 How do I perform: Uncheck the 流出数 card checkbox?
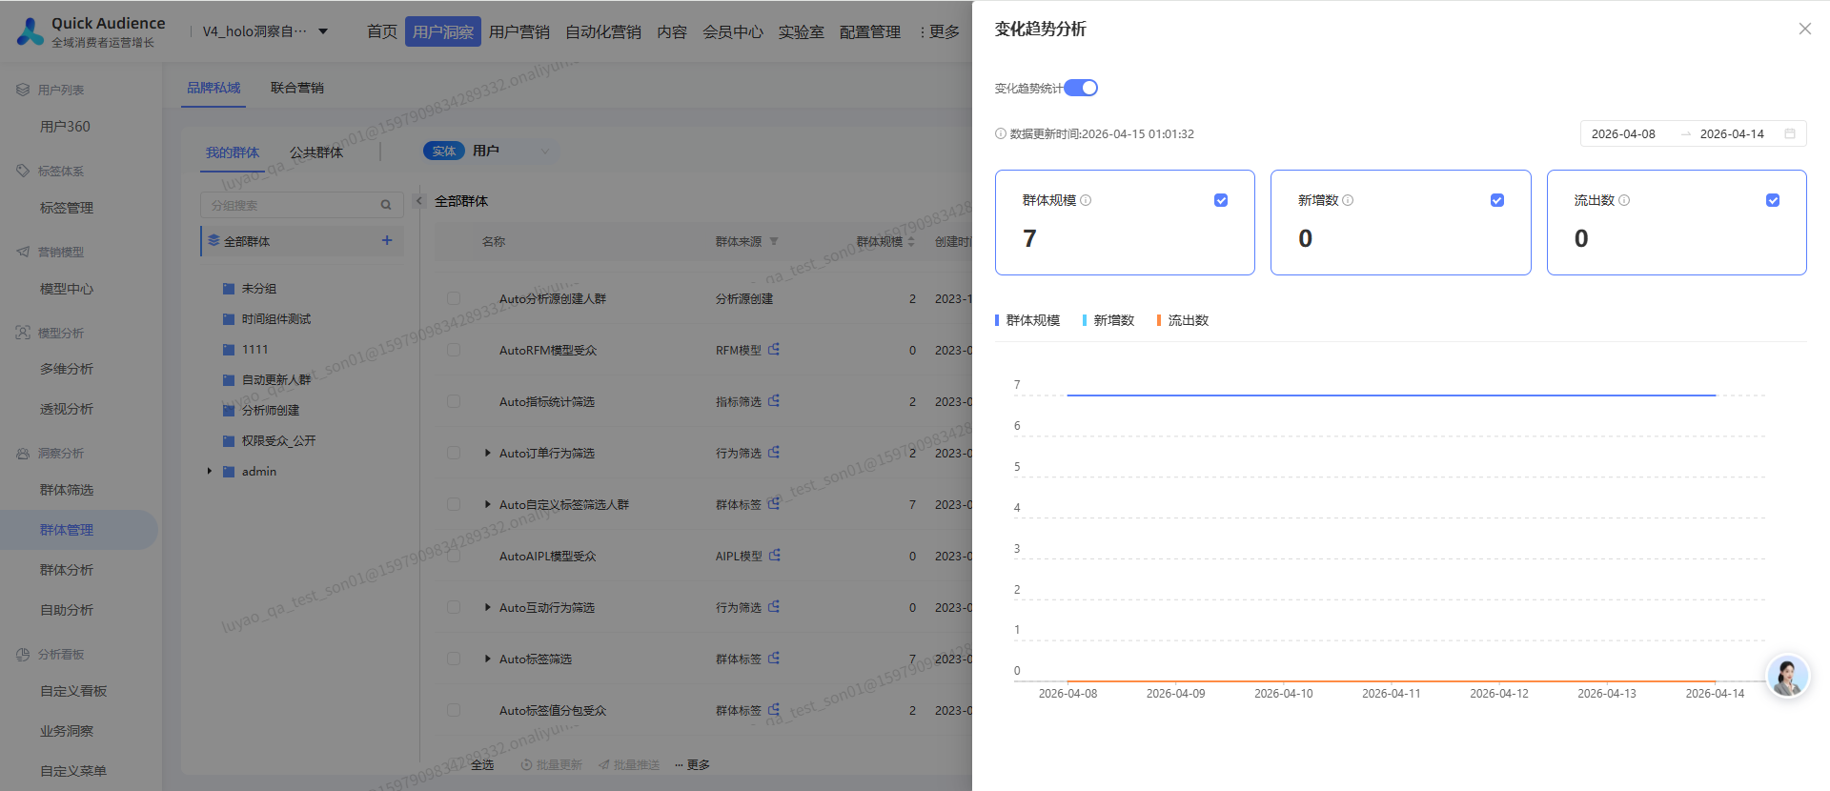(x=1773, y=200)
